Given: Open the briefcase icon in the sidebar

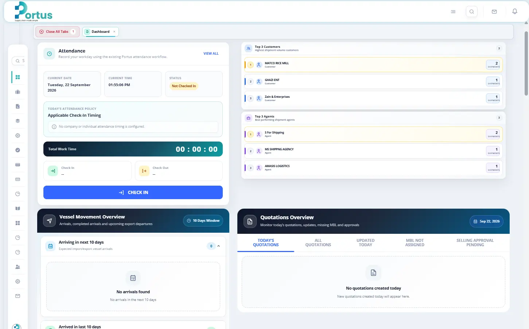Looking at the screenshot, I should click(17, 92).
